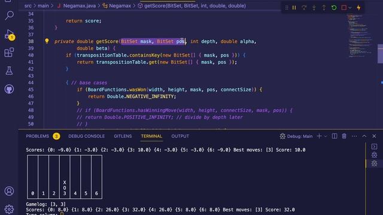Open terminal panel more actions menu
383x215 pixels.
point(354,136)
